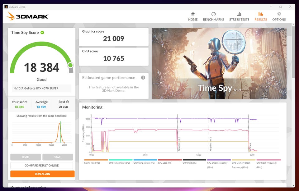Image resolution: width=299 pixels, height=191 pixels.
Task: Click the Average score 18 109
Action: coord(41,107)
